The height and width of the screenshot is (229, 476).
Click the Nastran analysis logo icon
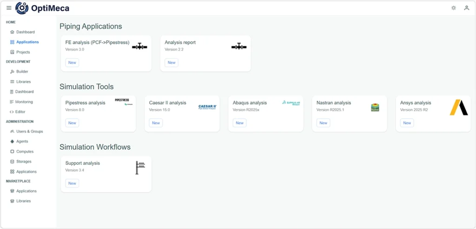click(x=375, y=108)
